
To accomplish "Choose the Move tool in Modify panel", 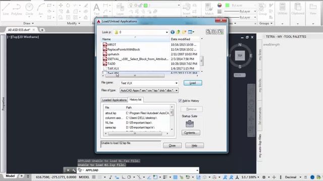I will 61,6.
